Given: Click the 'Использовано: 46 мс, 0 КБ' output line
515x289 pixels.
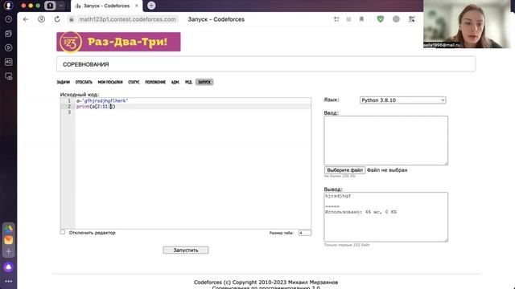Looking at the screenshot, I should click(360, 212).
